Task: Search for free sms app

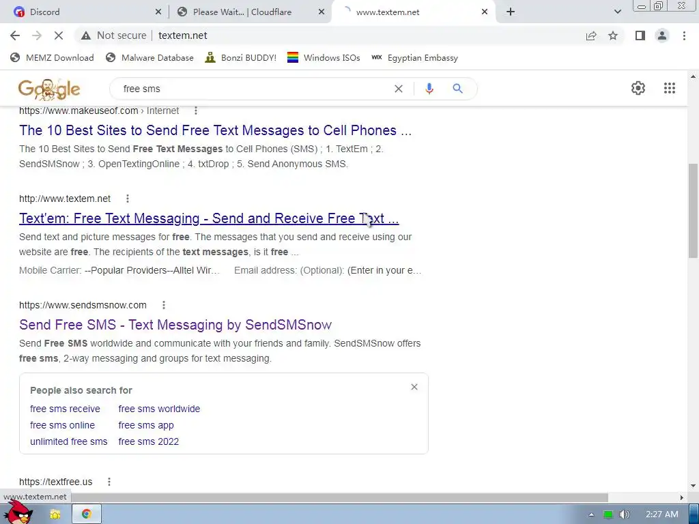Action: [x=146, y=426]
